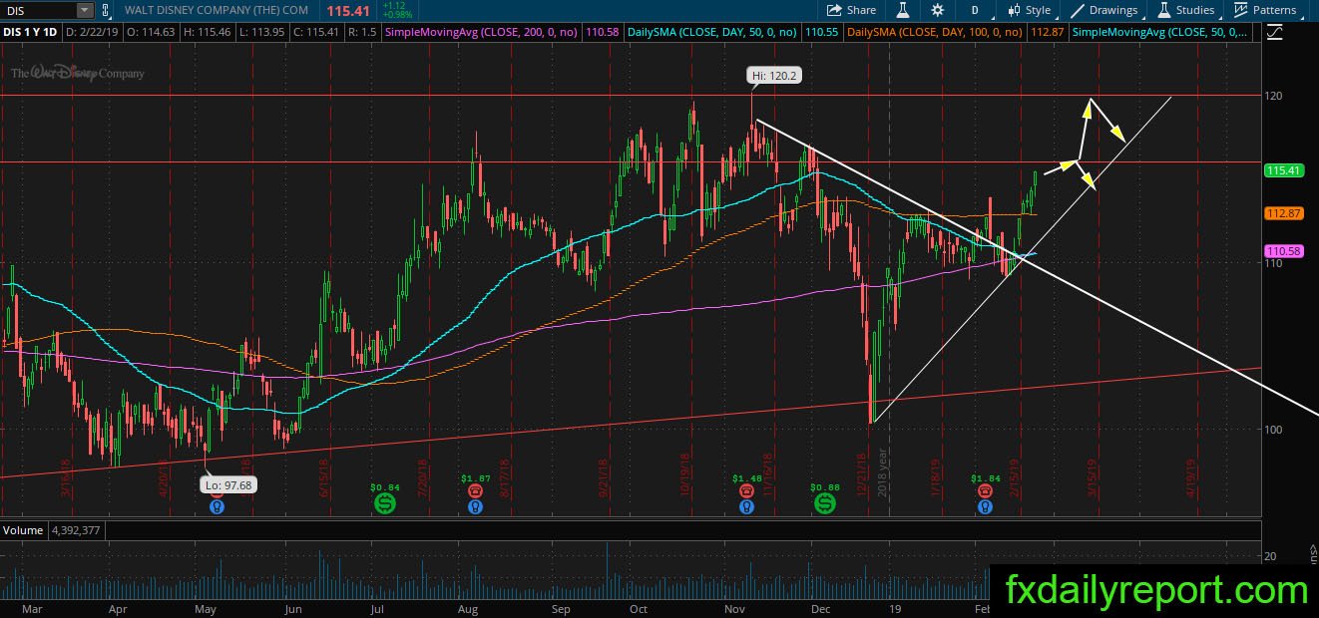1319x618 pixels.
Task: Click the Volume panel label
Action: (x=22, y=530)
